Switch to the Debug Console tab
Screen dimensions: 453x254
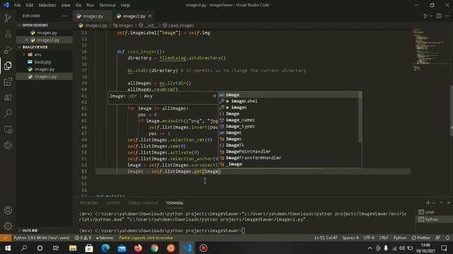(x=143, y=203)
